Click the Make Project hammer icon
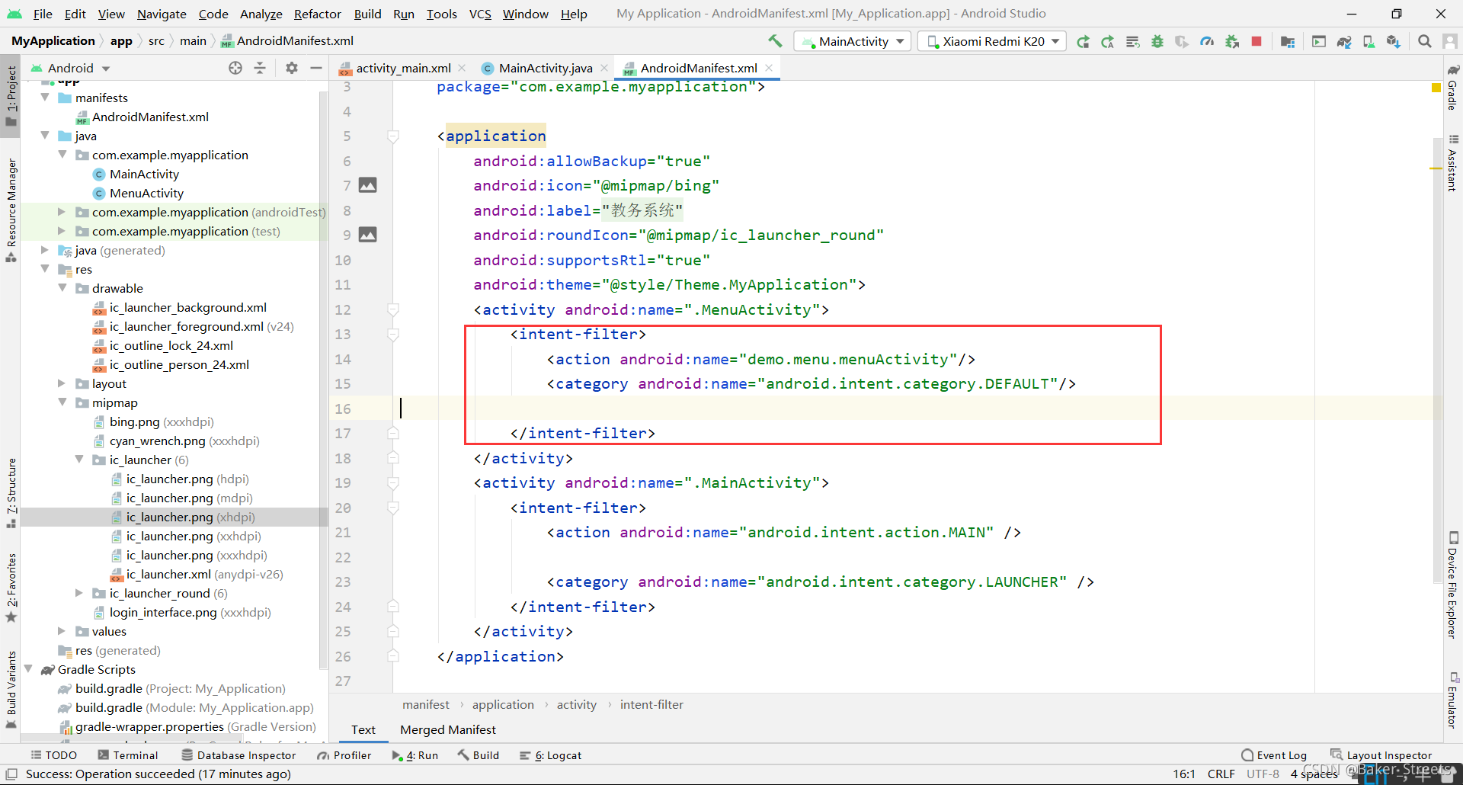Image resolution: width=1463 pixels, height=785 pixels. [x=775, y=41]
